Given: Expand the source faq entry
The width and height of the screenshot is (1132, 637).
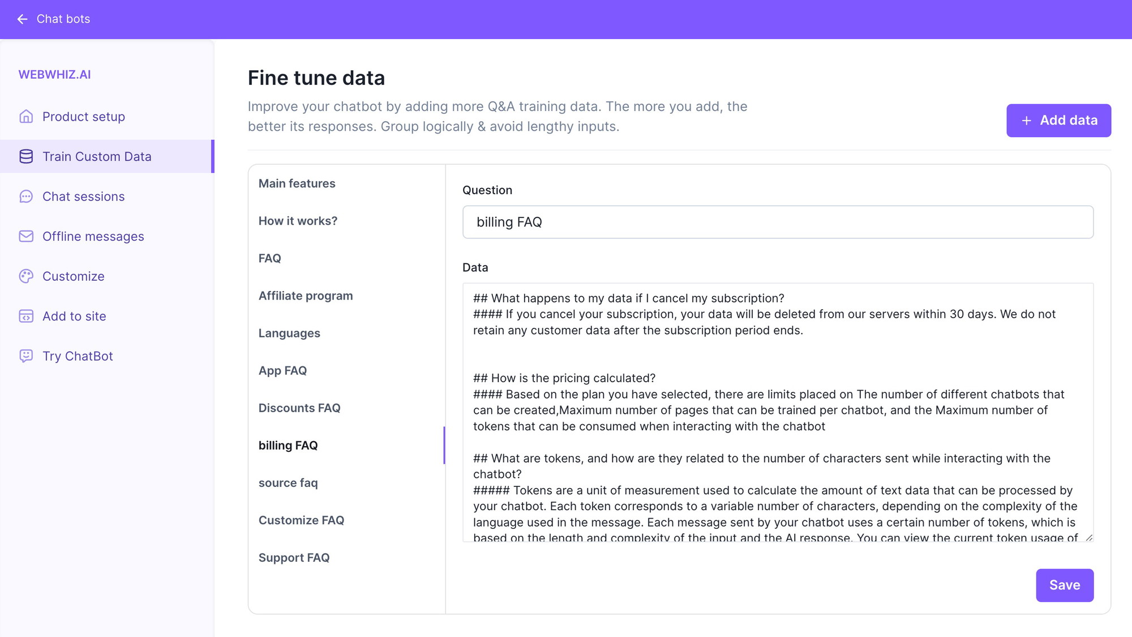Looking at the screenshot, I should pyautogui.click(x=289, y=482).
